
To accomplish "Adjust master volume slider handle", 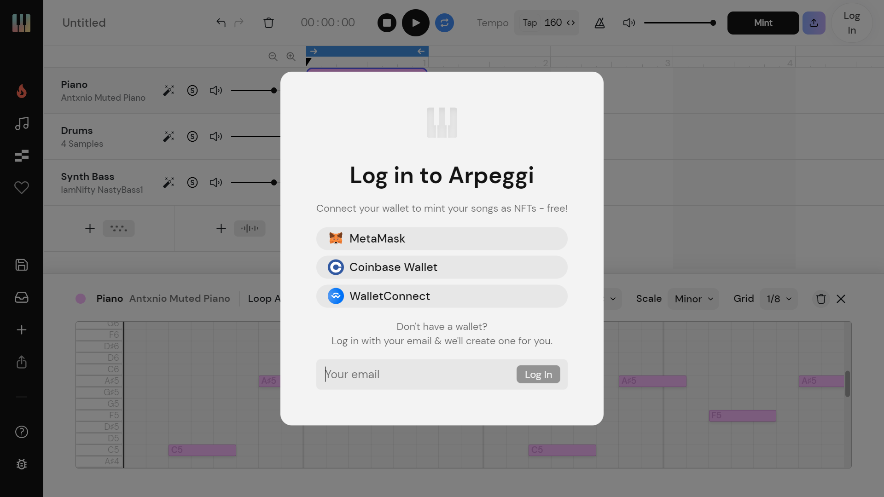I will tap(713, 23).
